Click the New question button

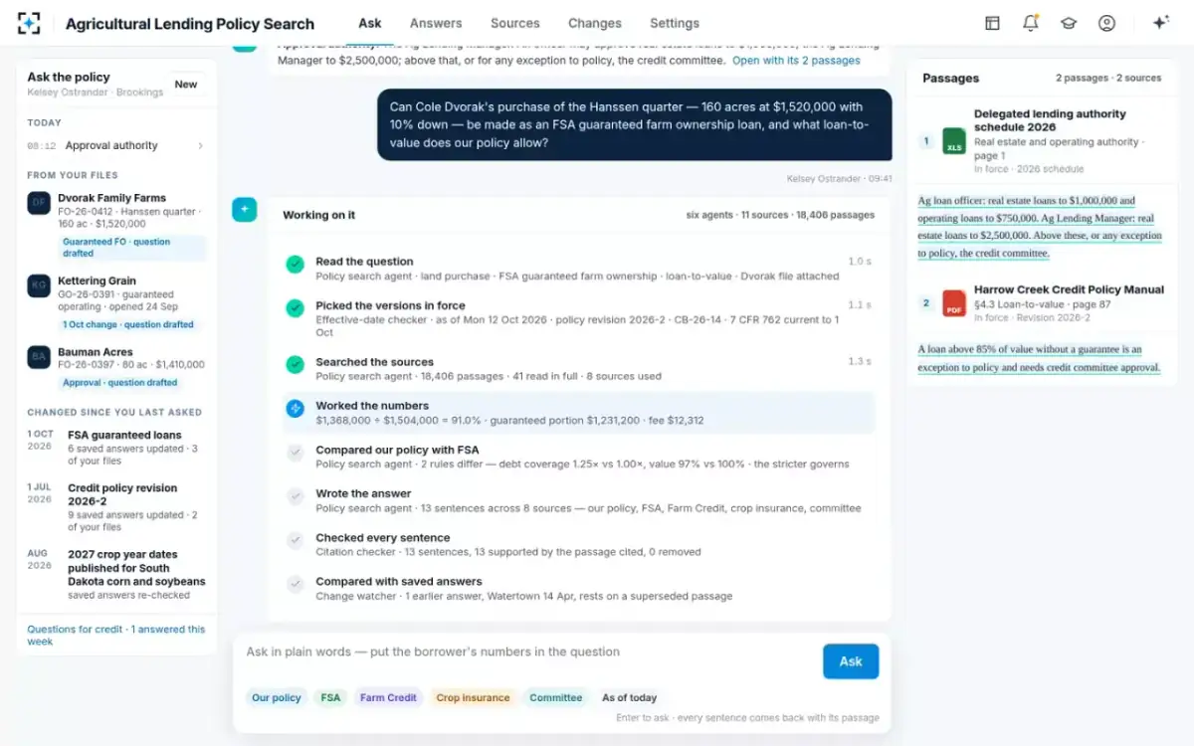click(x=186, y=85)
